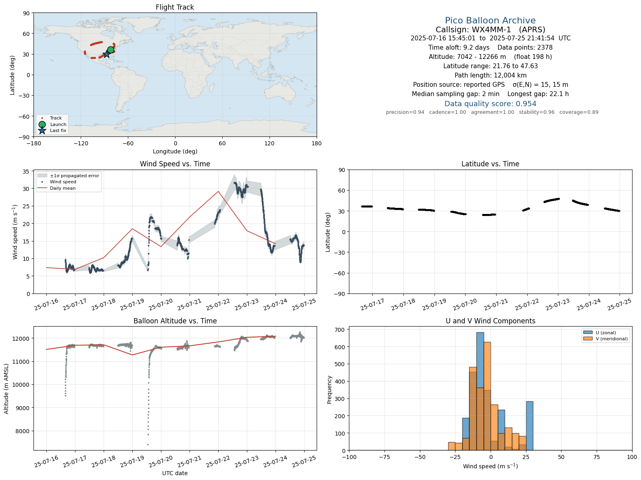Select the "Data points: 2378" value
Viewport: 641px width, 480px height.
pyautogui.click(x=525, y=48)
